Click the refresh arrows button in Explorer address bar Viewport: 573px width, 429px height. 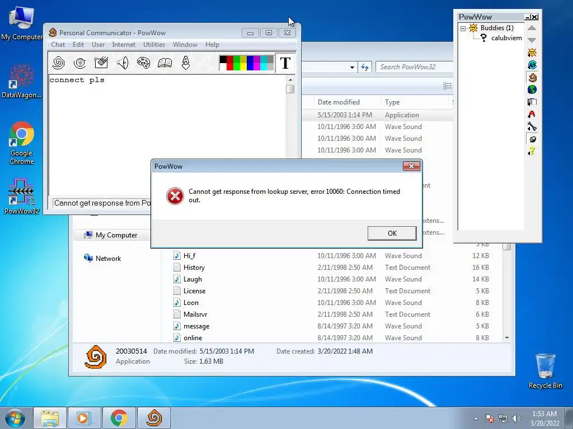(365, 67)
